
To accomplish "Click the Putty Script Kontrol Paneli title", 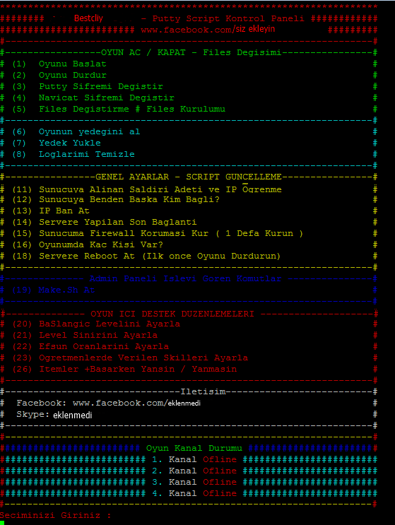I will click(x=228, y=19).
